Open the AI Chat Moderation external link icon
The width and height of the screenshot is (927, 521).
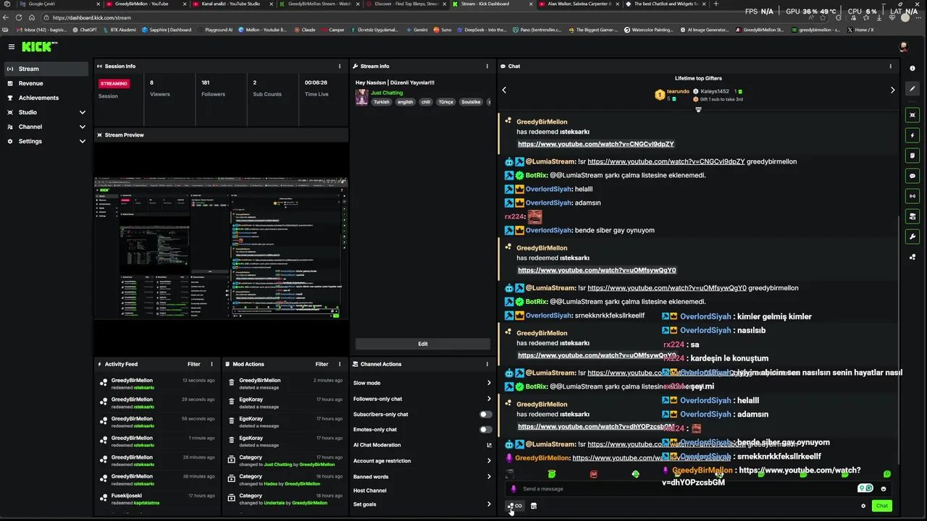click(489, 445)
